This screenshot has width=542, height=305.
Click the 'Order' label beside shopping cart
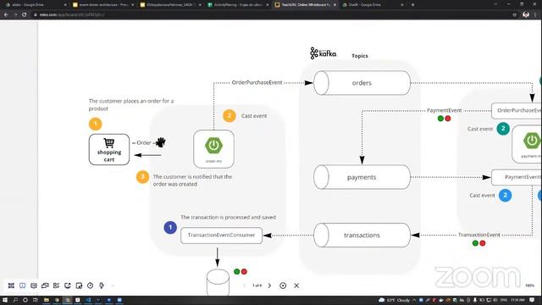[x=143, y=142]
